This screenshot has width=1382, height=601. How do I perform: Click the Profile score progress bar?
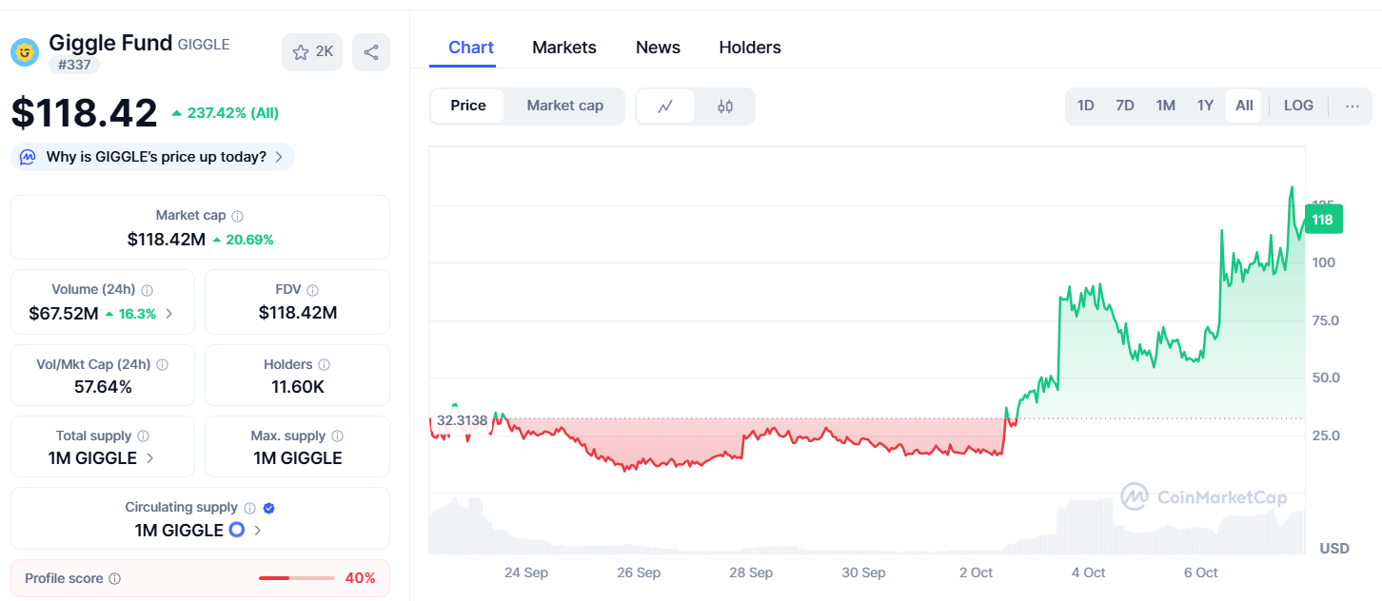(296, 578)
